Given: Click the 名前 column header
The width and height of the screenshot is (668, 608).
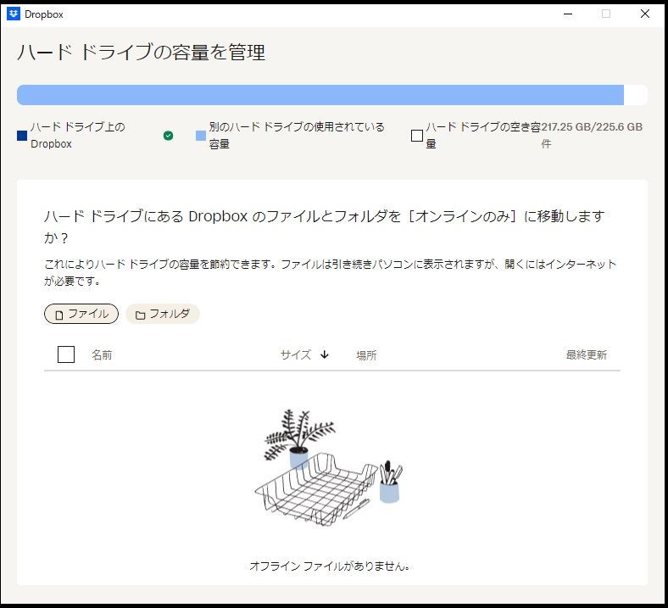Looking at the screenshot, I should (103, 355).
